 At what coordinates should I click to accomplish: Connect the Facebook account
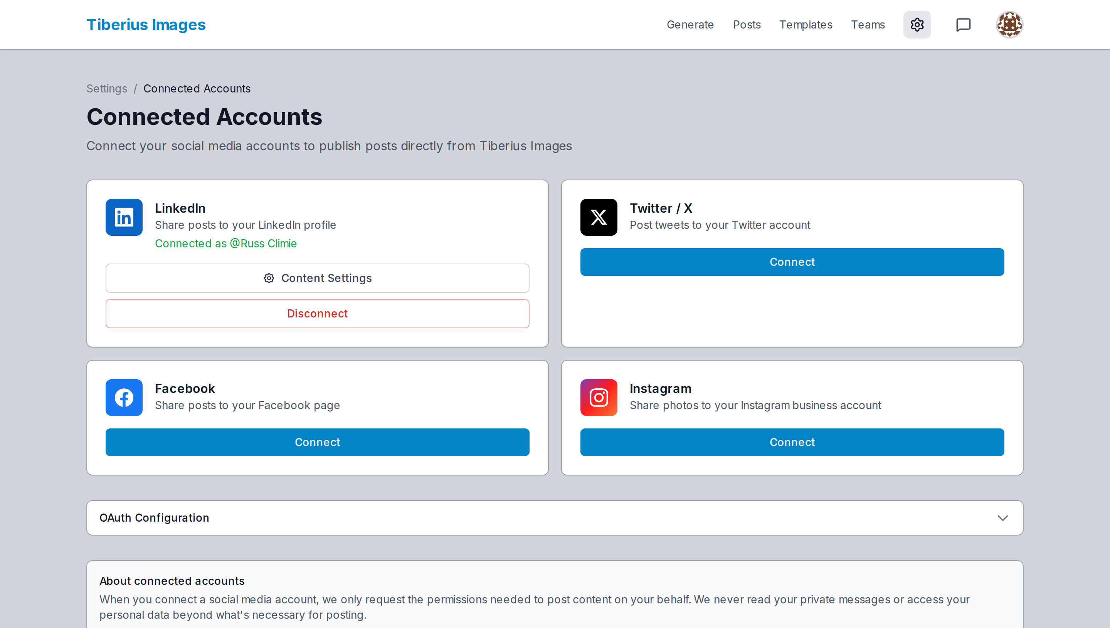click(317, 442)
